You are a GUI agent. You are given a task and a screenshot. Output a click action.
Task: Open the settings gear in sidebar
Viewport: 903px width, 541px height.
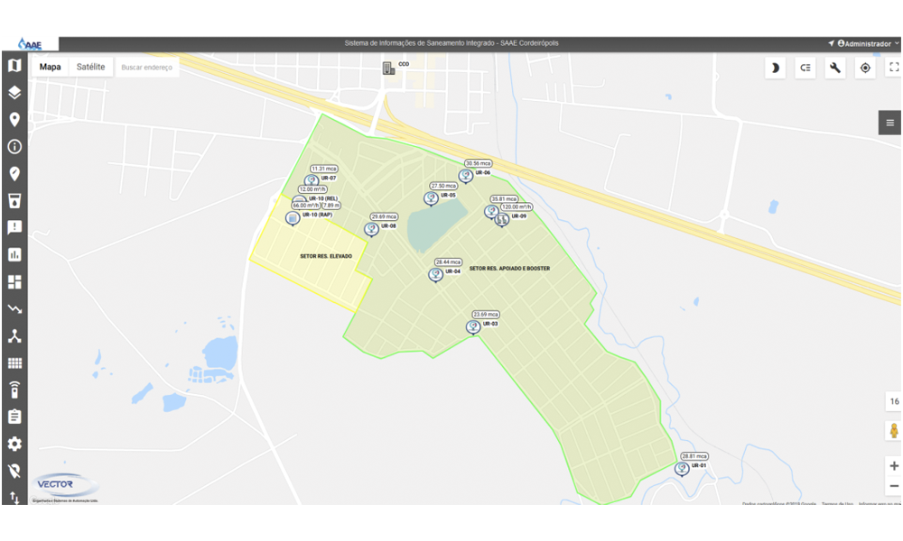14,445
